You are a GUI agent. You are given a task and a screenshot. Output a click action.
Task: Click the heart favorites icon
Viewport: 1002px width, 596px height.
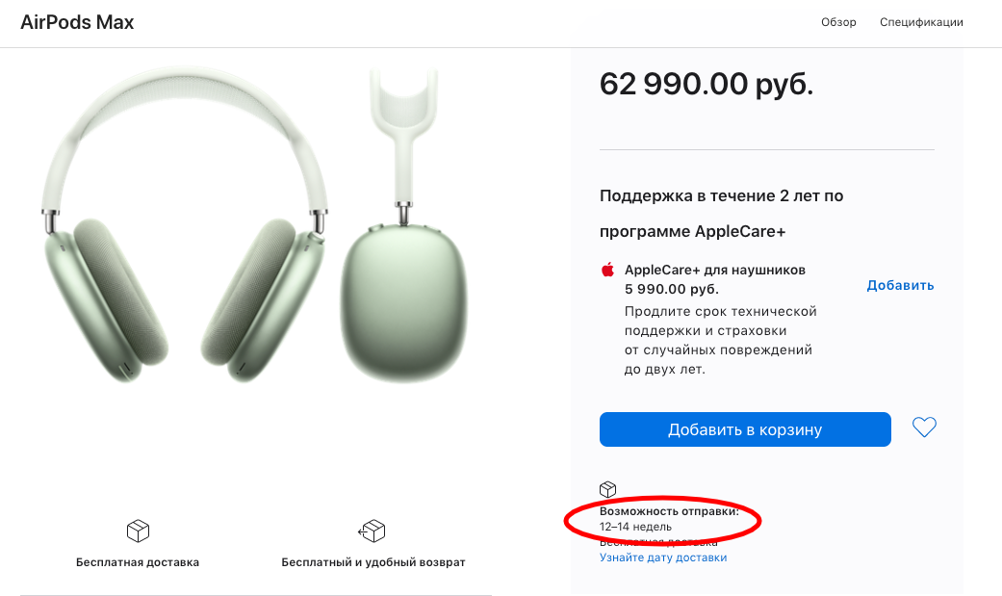(924, 428)
